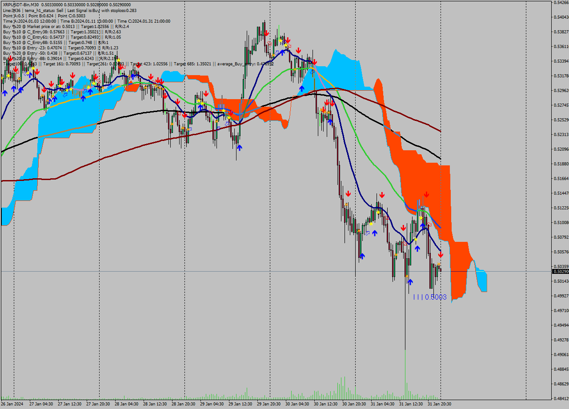
Task: Select the '28 Jan 12:30' time label
Action: click(155, 404)
